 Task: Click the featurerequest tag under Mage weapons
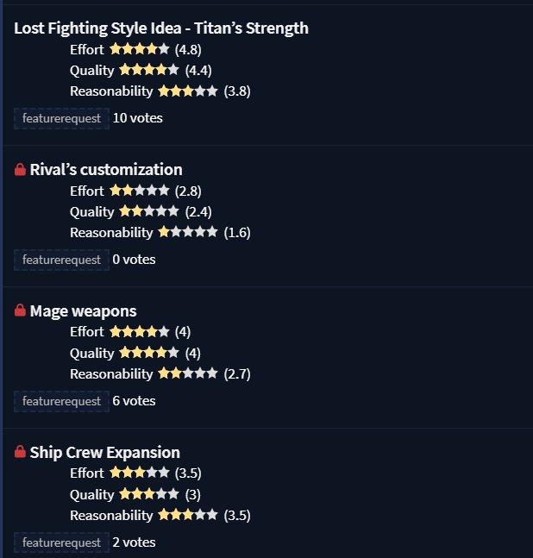(x=61, y=401)
